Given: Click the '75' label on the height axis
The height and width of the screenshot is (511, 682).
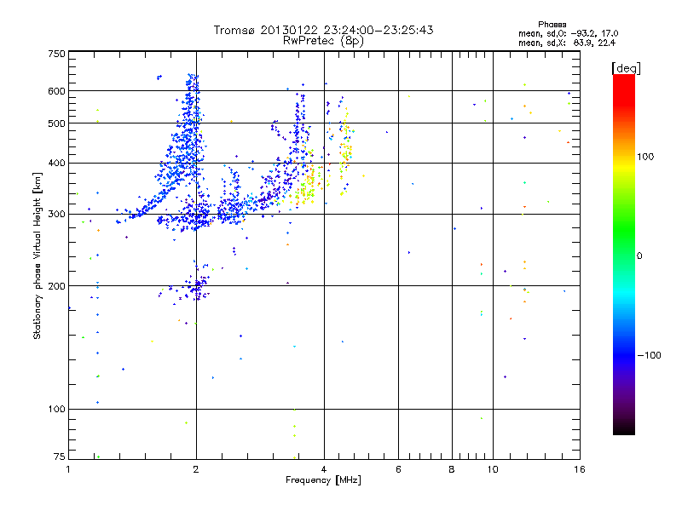Looking at the screenshot, I should click(60, 456).
